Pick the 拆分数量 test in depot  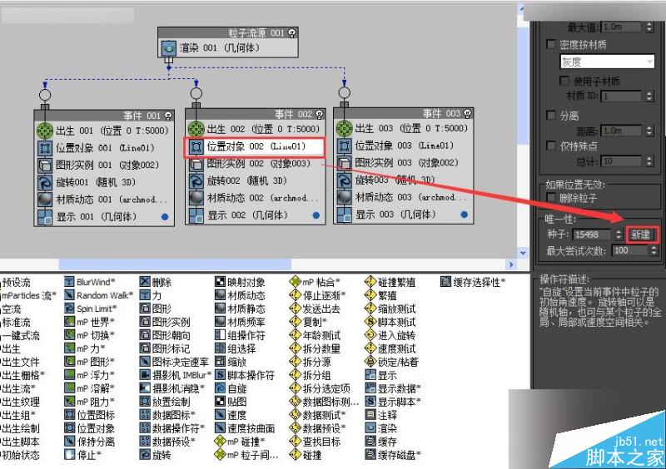(315, 348)
